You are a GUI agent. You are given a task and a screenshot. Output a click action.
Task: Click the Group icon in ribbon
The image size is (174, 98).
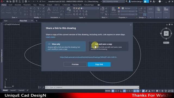pyautogui.click(x=141, y=10)
